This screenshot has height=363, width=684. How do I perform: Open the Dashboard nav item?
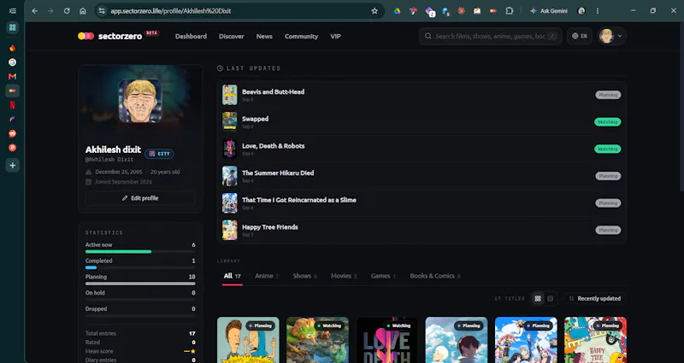point(191,36)
